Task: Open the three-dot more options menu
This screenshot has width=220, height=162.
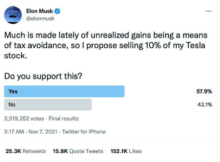Action: (208, 11)
